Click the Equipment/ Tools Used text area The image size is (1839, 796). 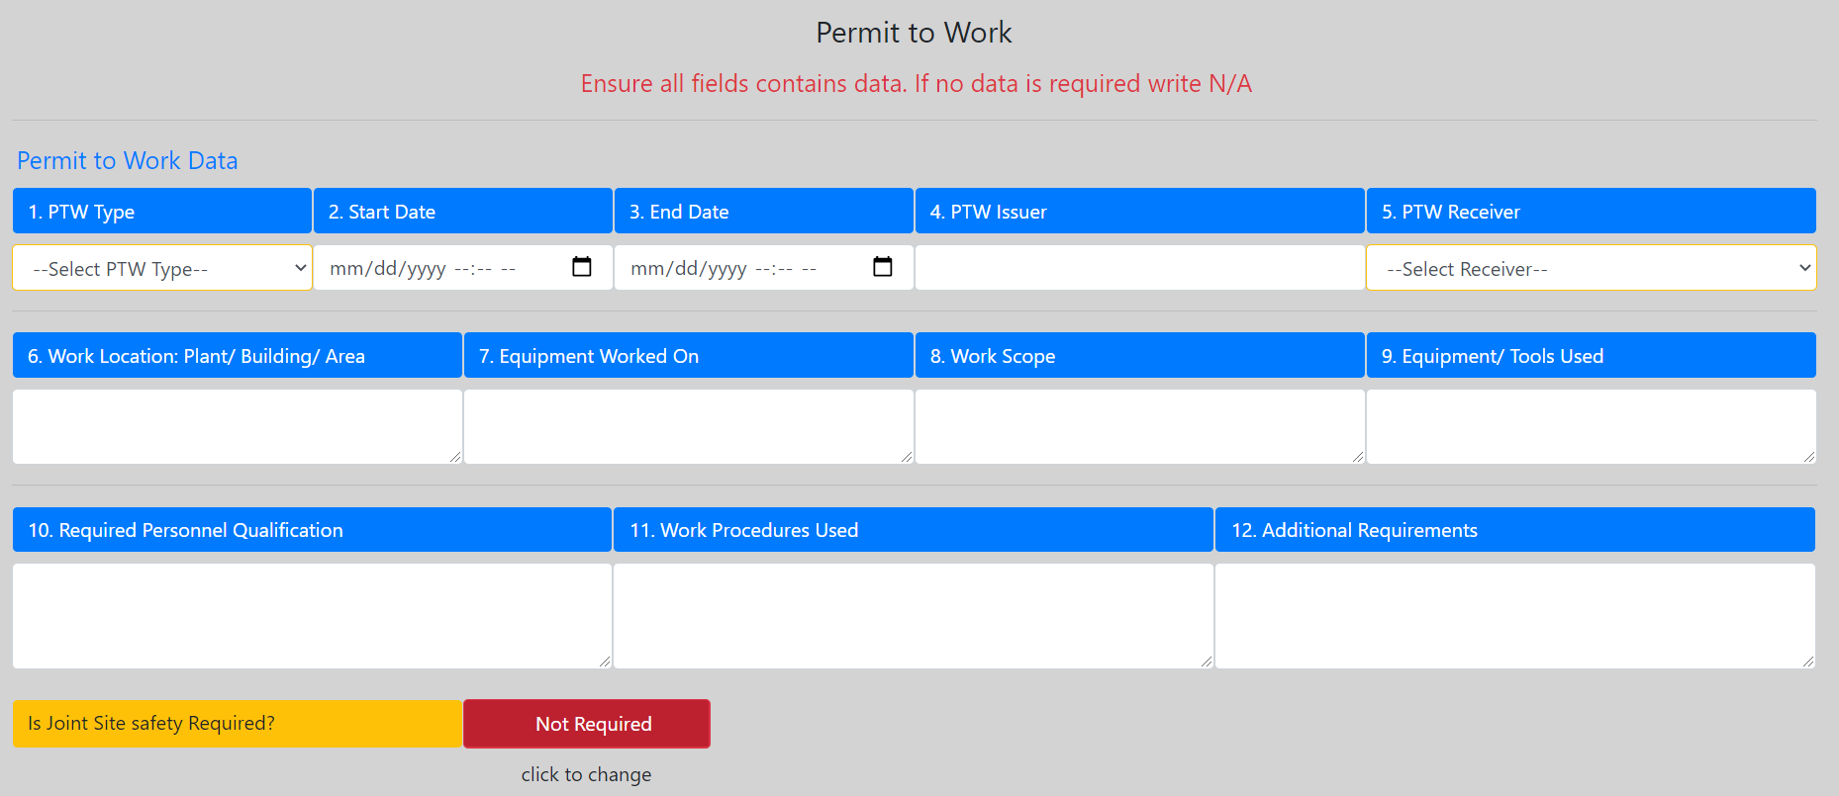tap(1592, 426)
